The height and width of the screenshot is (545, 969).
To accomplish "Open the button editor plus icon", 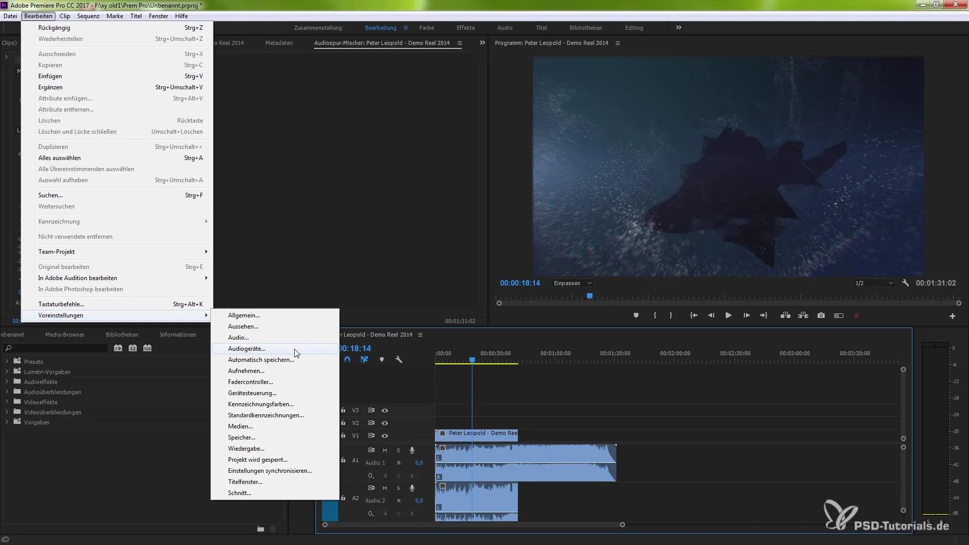I will coord(952,316).
